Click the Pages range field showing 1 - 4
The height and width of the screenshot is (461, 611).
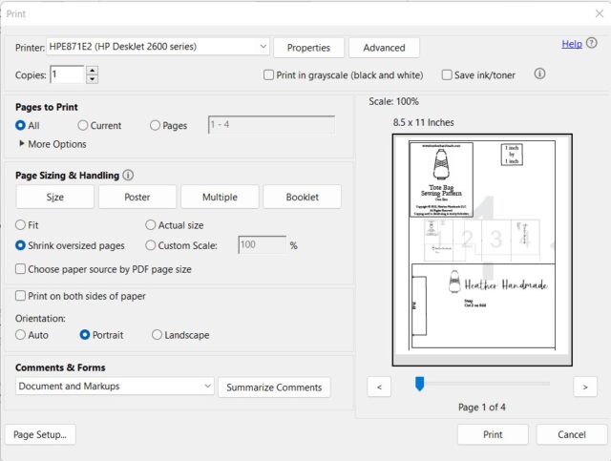coord(271,125)
